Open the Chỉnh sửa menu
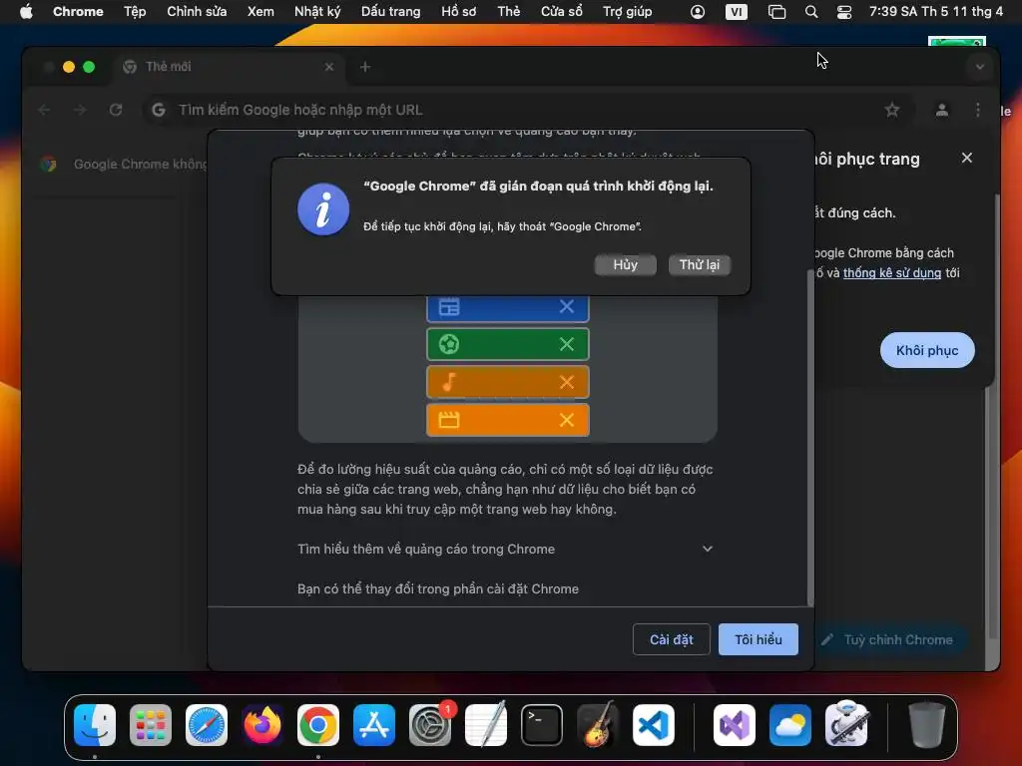The height and width of the screenshot is (766, 1022). [x=197, y=12]
